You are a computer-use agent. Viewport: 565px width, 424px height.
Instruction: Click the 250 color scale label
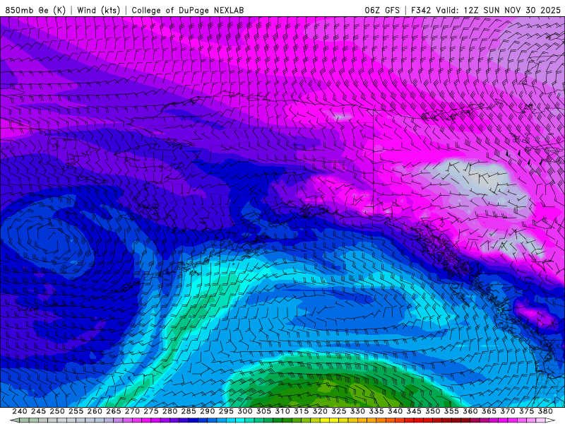tap(57, 411)
